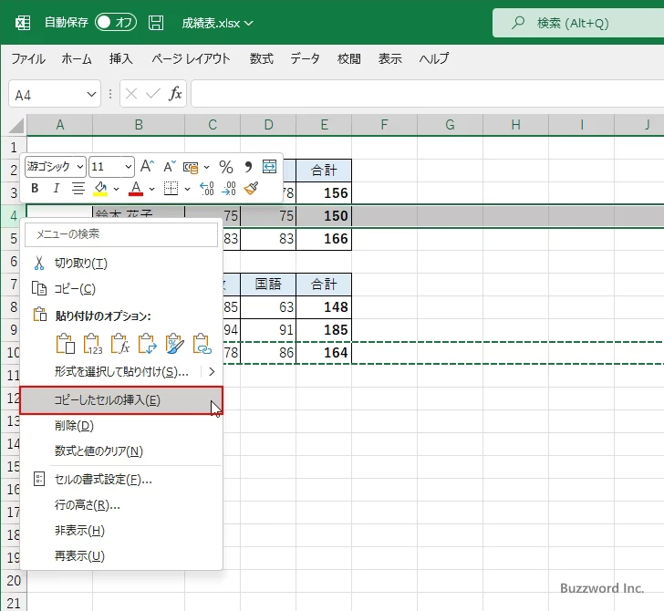This screenshot has height=611, width=664.
Task: Expand the Name Box dropdown showing A4
Action: coord(91,94)
